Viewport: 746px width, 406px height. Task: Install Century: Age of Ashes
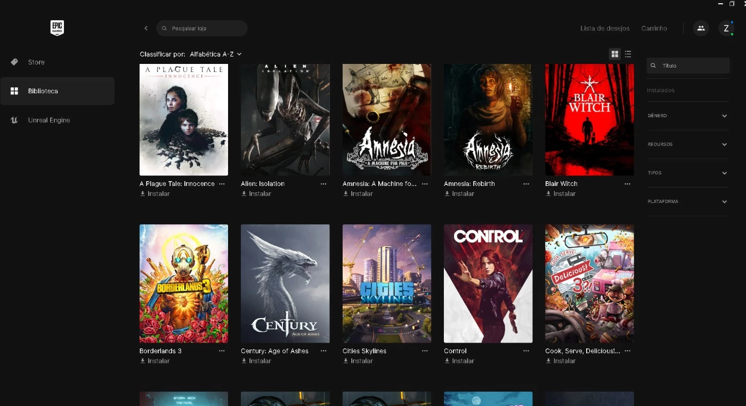click(x=256, y=361)
